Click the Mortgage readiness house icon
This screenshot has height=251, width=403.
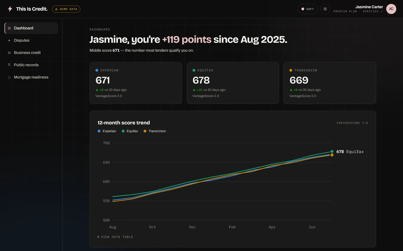pos(9,77)
